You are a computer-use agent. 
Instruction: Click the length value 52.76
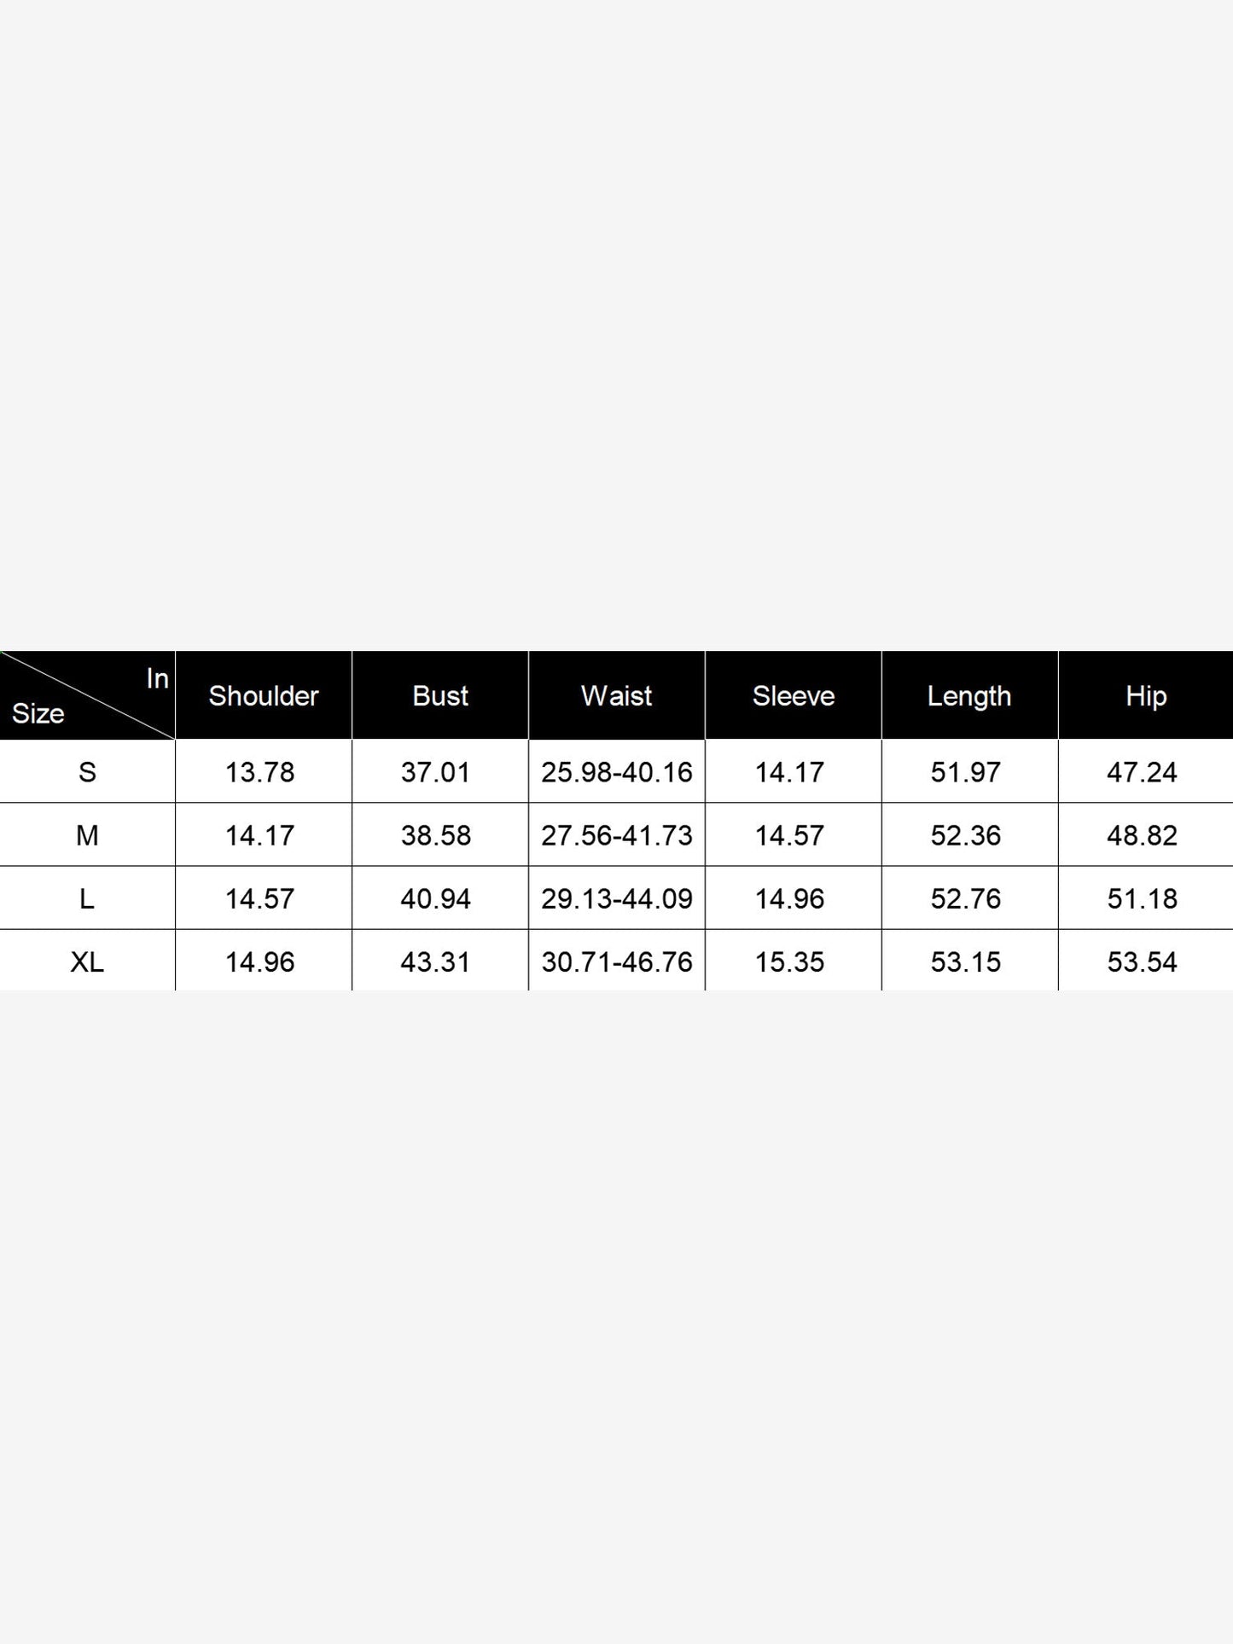click(x=966, y=898)
